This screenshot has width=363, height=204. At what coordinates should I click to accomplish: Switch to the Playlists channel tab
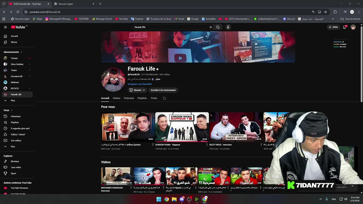click(142, 98)
